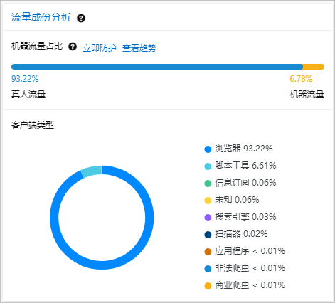The width and height of the screenshot is (335, 303).
Task: Open the 查看趋势 link
Action: (139, 48)
